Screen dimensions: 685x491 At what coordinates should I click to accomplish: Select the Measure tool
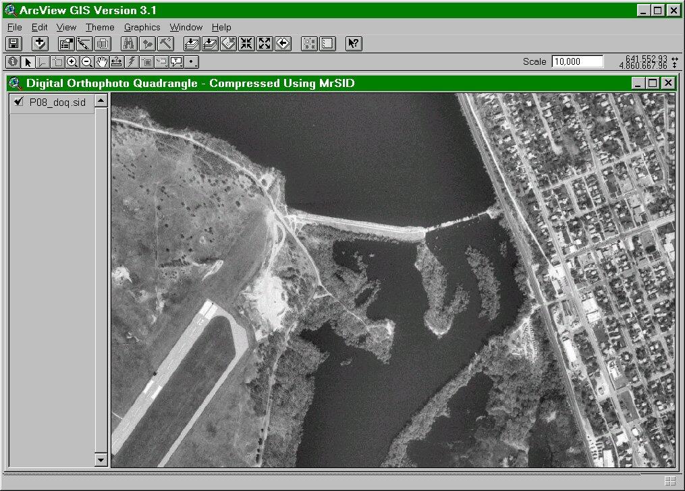tap(117, 61)
